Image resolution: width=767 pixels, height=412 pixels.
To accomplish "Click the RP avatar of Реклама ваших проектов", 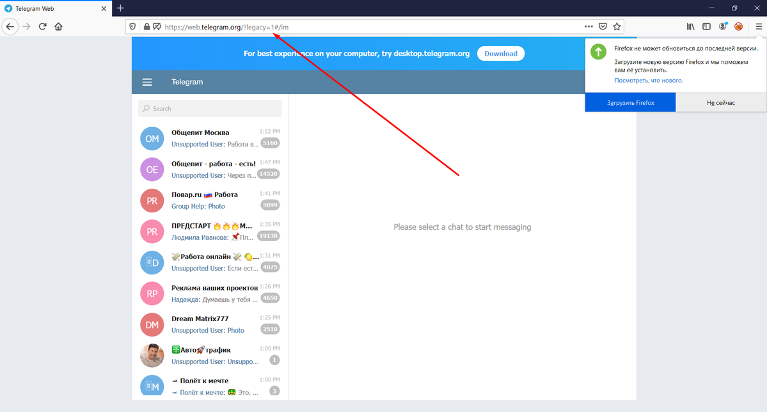I will tap(152, 294).
